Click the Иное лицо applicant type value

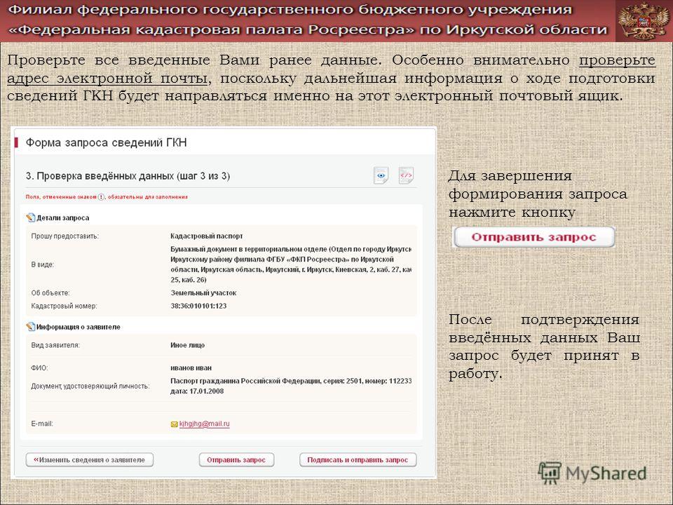[188, 345]
